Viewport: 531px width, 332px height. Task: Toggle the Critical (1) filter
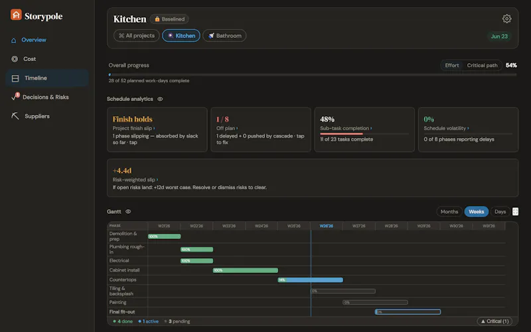(494, 321)
